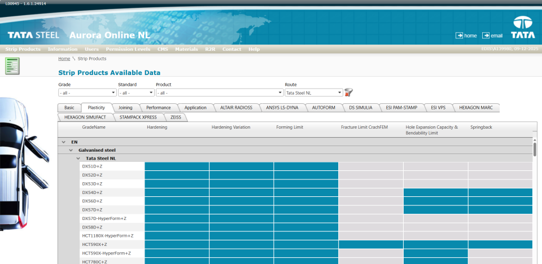Collapse the EN group chevron
This screenshot has width=542, height=264.
coord(63,142)
